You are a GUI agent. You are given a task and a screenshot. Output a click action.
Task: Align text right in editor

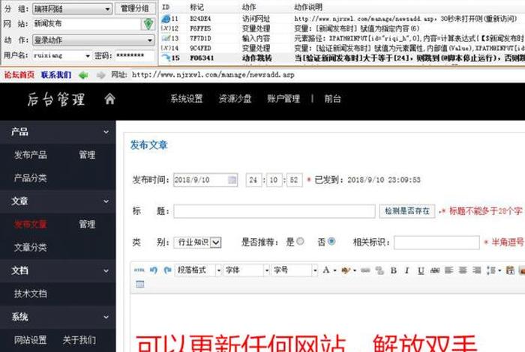tap(477, 270)
